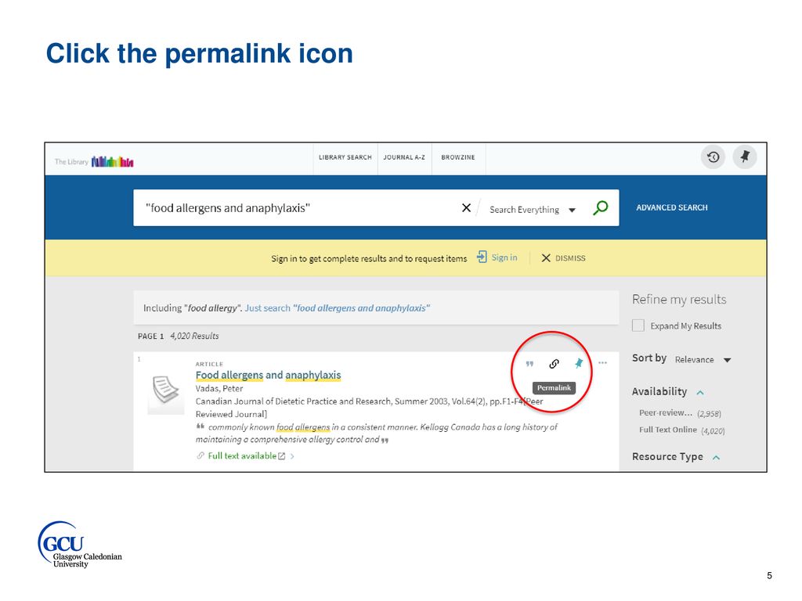Click the green search magnifier icon
The width and height of the screenshot is (802, 601).
click(601, 208)
